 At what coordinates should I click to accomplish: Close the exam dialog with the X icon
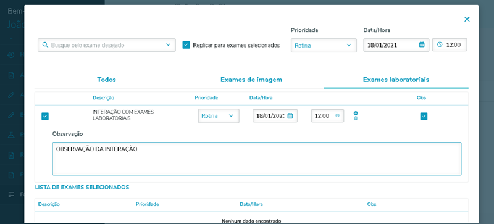[x=467, y=19]
